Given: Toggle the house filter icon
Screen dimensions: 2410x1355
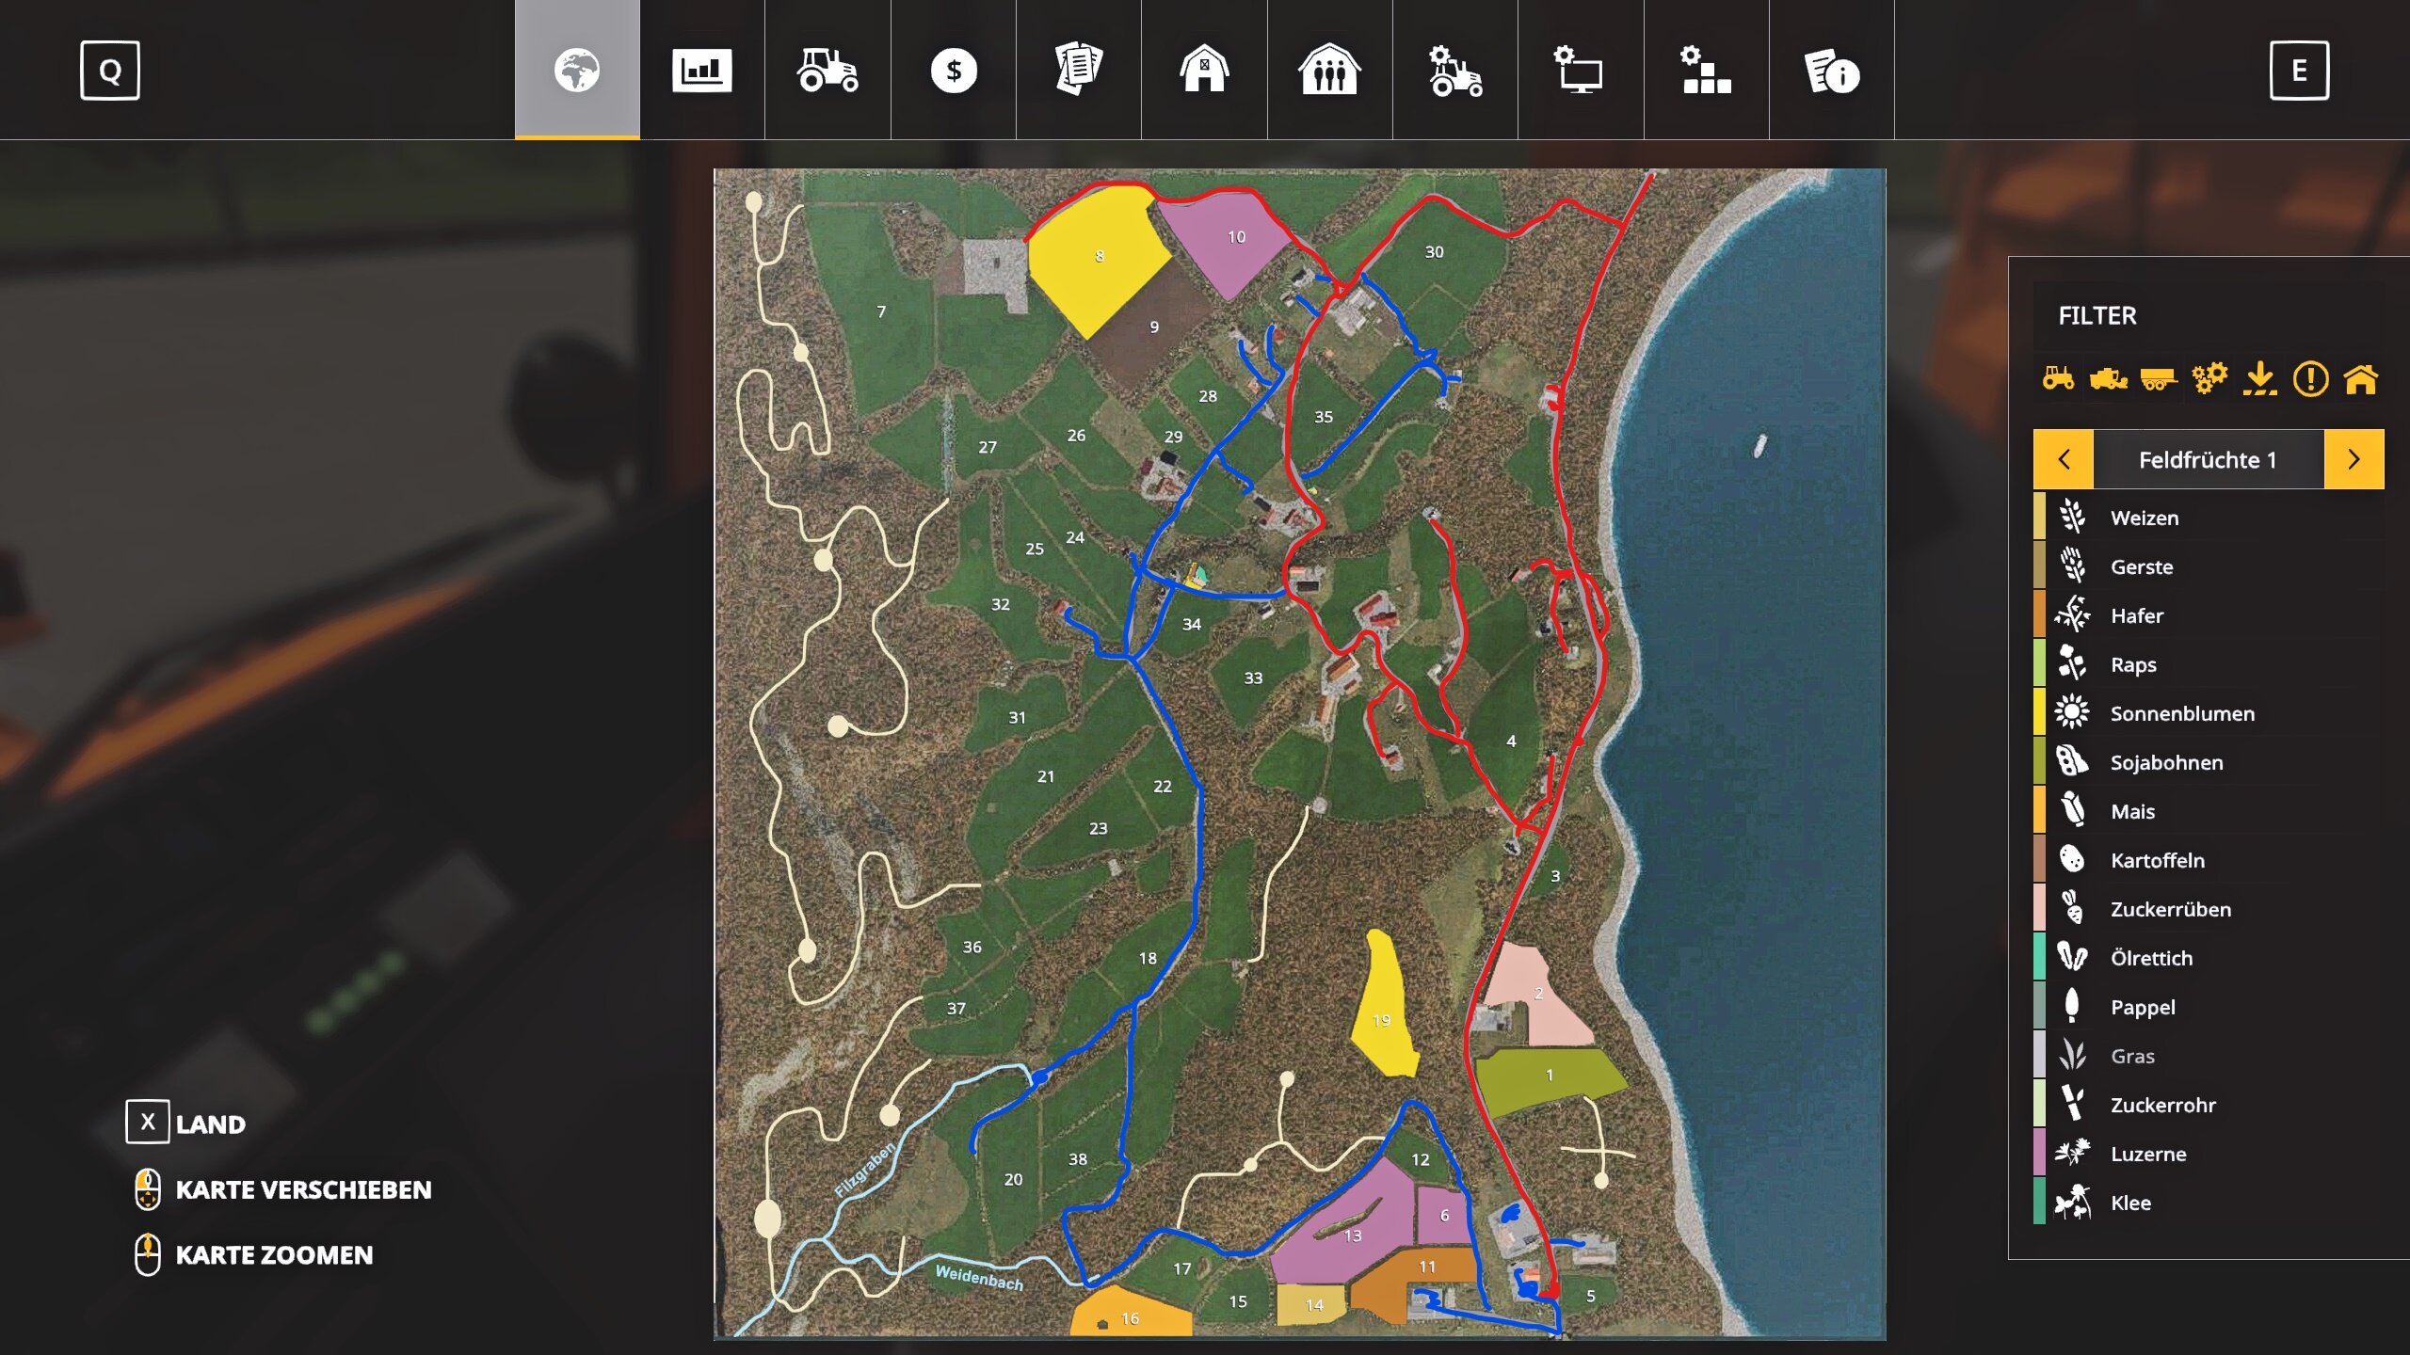Looking at the screenshot, I should [x=2361, y=378].
